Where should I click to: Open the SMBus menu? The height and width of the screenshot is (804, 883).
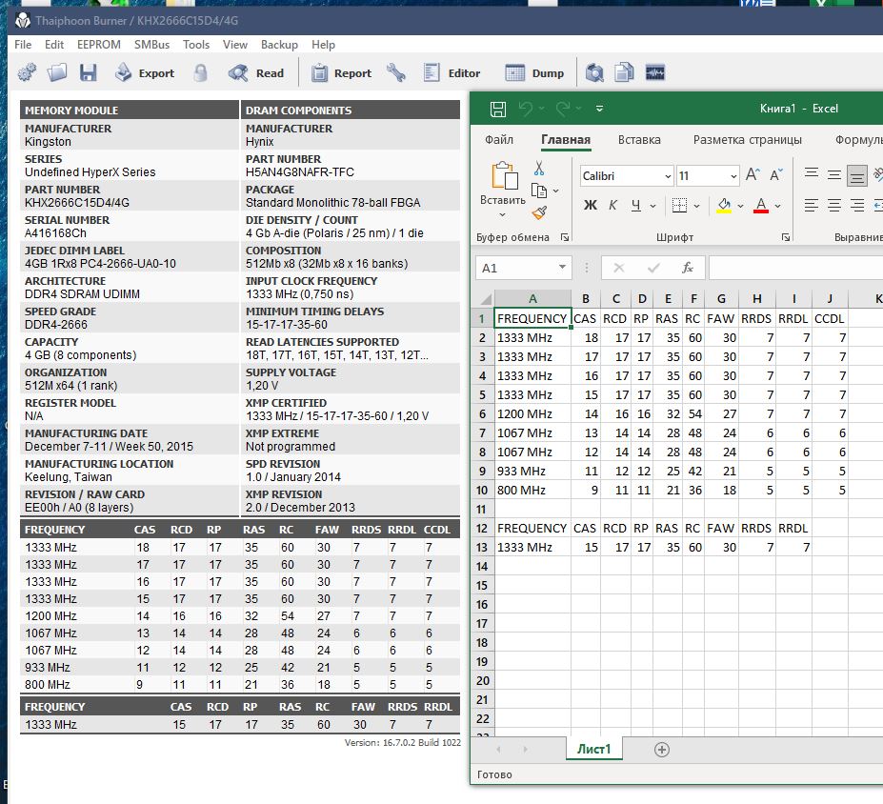[x=151, y=45]
